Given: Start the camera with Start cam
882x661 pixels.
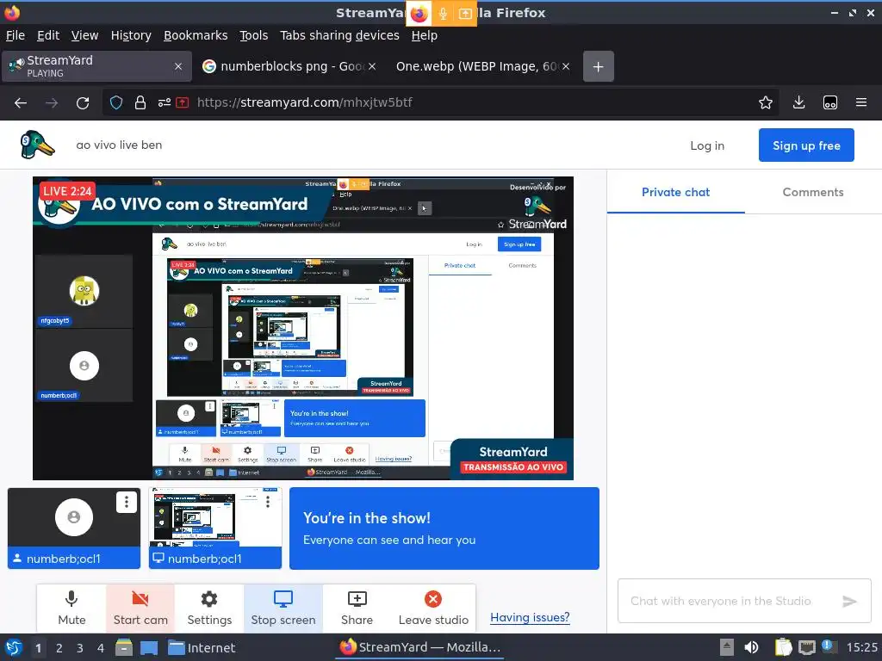Looking at the screenshot, I should tap(140, 608).
